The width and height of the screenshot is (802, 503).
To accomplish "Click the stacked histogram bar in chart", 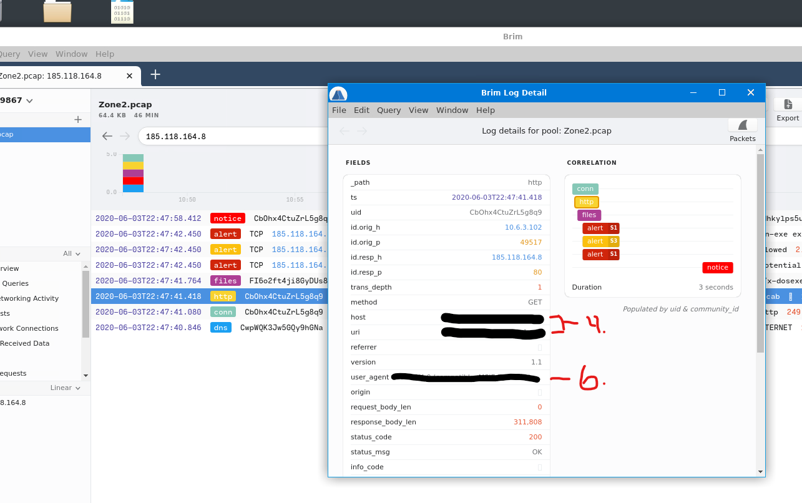I will [x=133, y=173].
